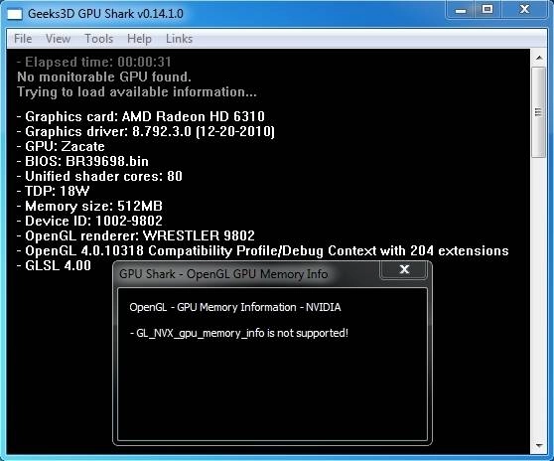Click the scrollbar down arrow
The image size is (554, 461).
(539, 446)
